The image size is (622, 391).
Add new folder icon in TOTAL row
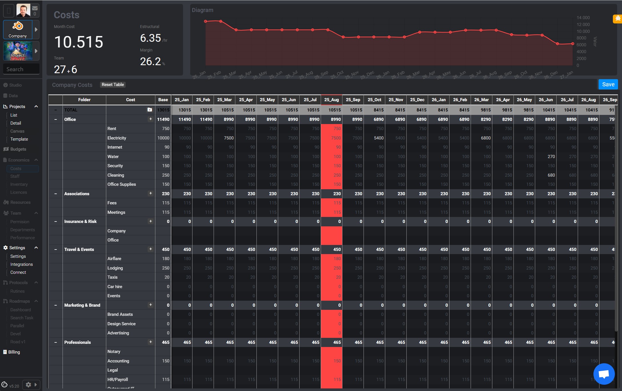(x=150, y=110)
